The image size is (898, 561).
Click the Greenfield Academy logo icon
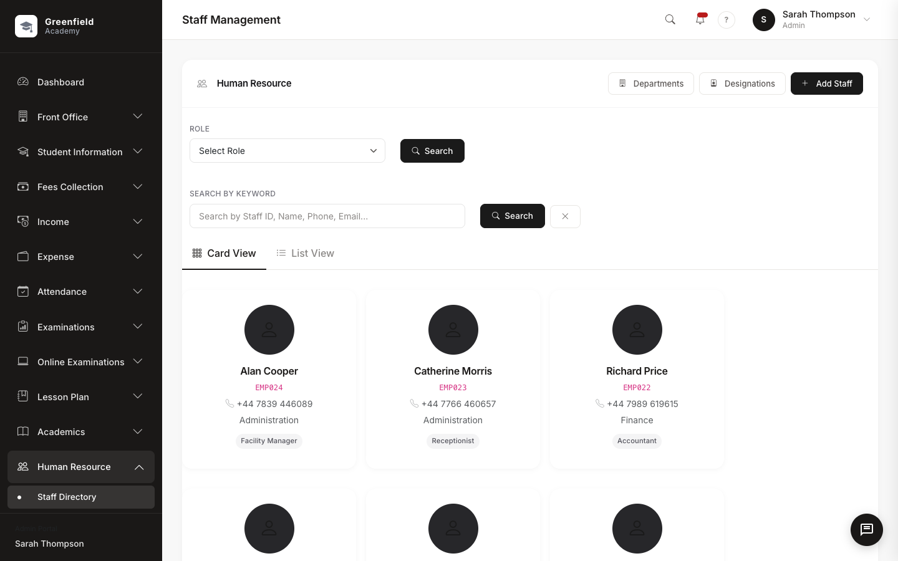(x=26, y=26)
